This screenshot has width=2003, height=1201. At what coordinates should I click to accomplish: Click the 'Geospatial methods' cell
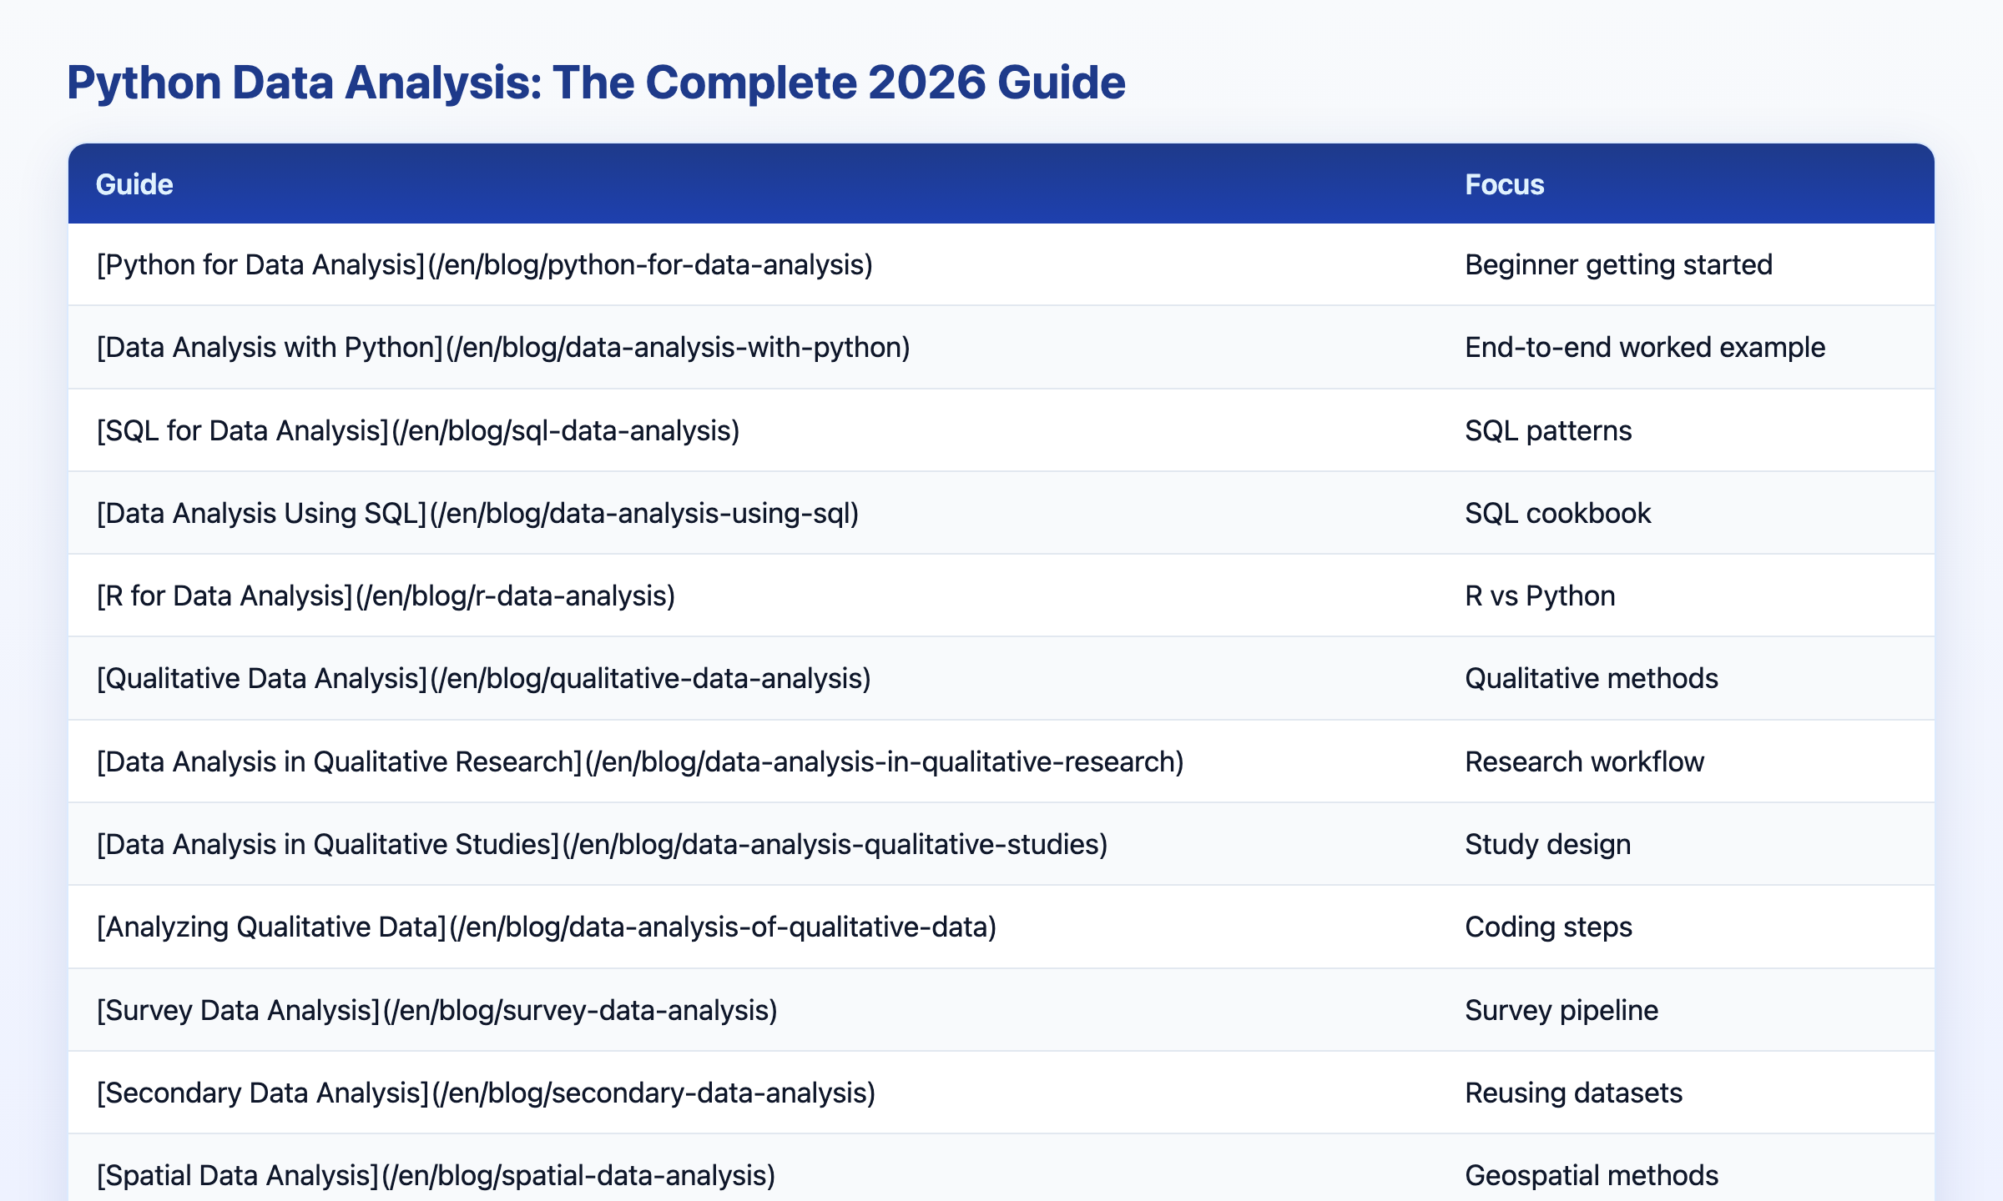coord(1592,1175)
